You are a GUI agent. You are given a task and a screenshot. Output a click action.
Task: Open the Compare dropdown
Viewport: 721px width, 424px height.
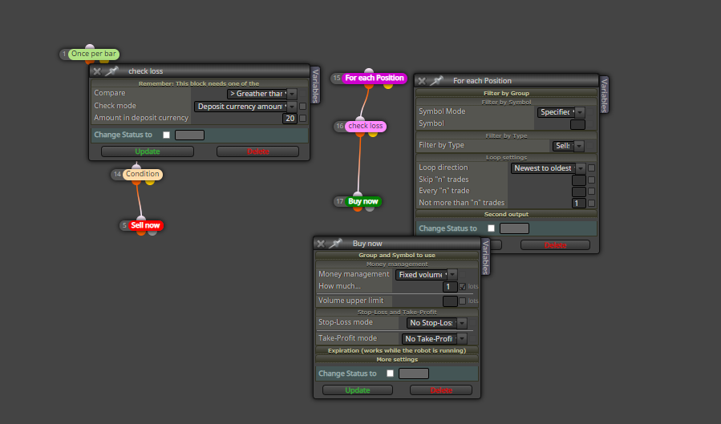tap(262, 94)
